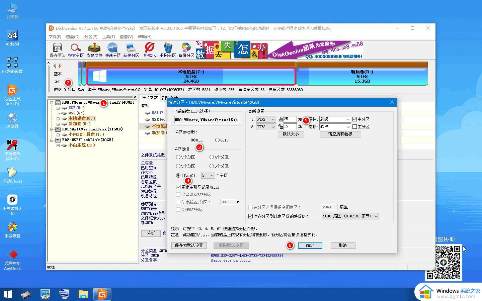Open the Aida64 desktop shortcut

click(12, 38)
